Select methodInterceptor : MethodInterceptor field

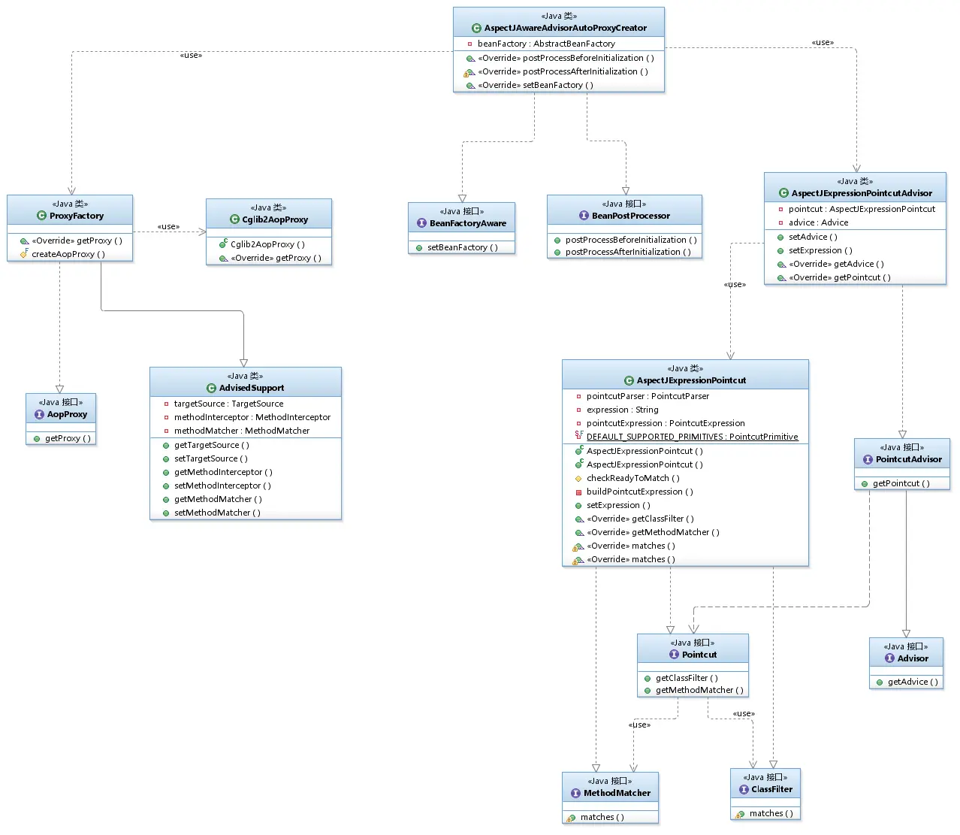[252, 417]
